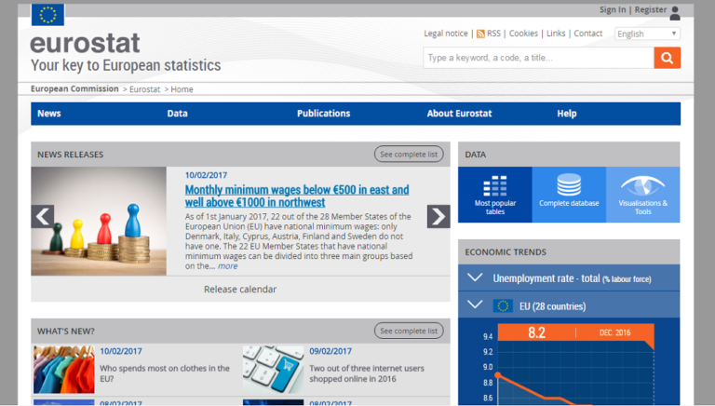
Task: Click the board game pawns news image
Action: click(99, 222)
